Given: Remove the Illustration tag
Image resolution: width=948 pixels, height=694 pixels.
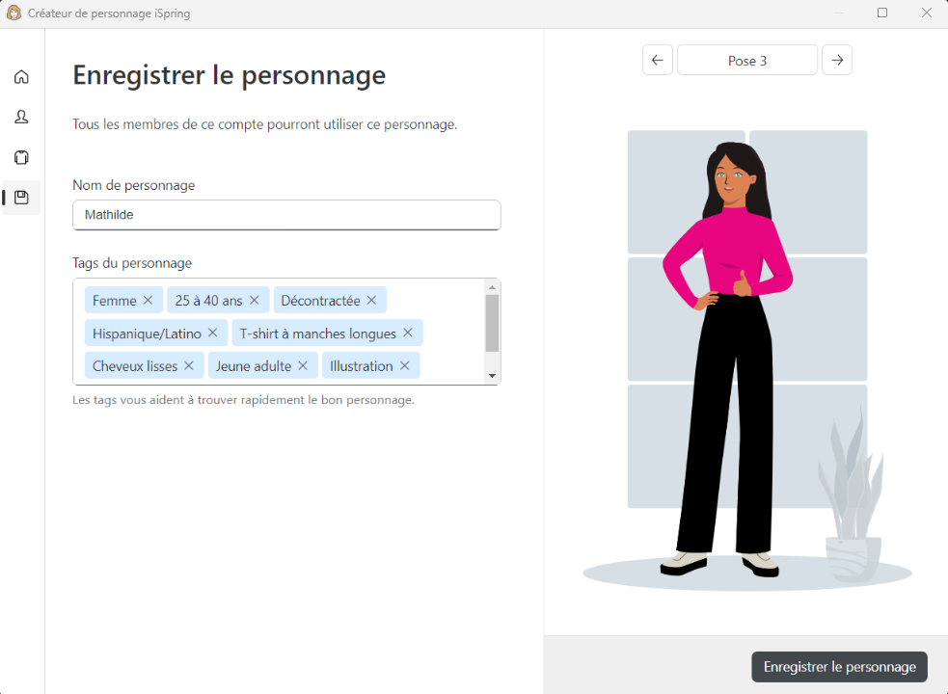Looking at the screenshot, I should [405, 365].
